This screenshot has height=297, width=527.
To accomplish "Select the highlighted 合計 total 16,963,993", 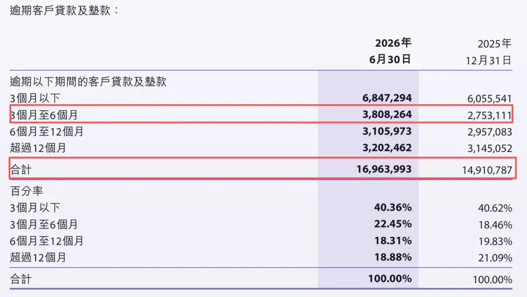I will [x=384, y=169].
